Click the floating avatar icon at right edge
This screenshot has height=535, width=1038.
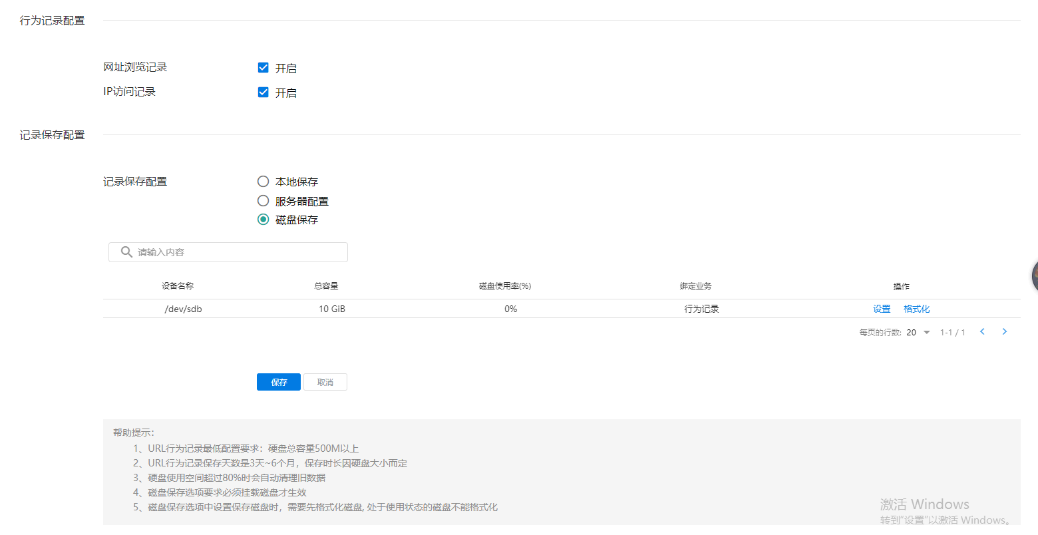[1034, 275]
